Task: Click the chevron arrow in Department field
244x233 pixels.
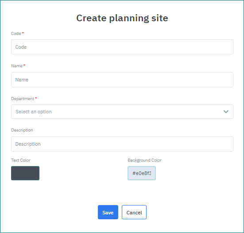Action: pos(226,112)
